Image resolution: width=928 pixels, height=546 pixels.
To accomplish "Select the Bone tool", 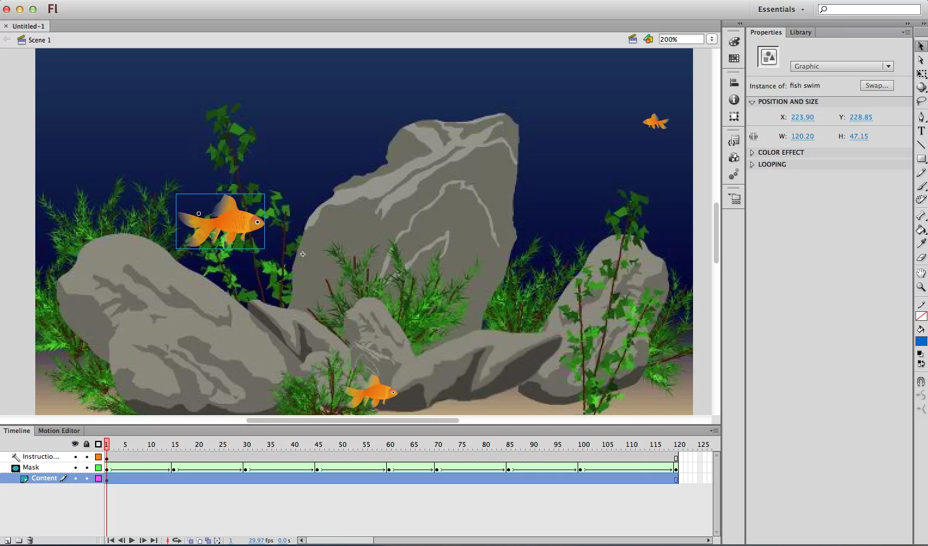I will [921, 215].
